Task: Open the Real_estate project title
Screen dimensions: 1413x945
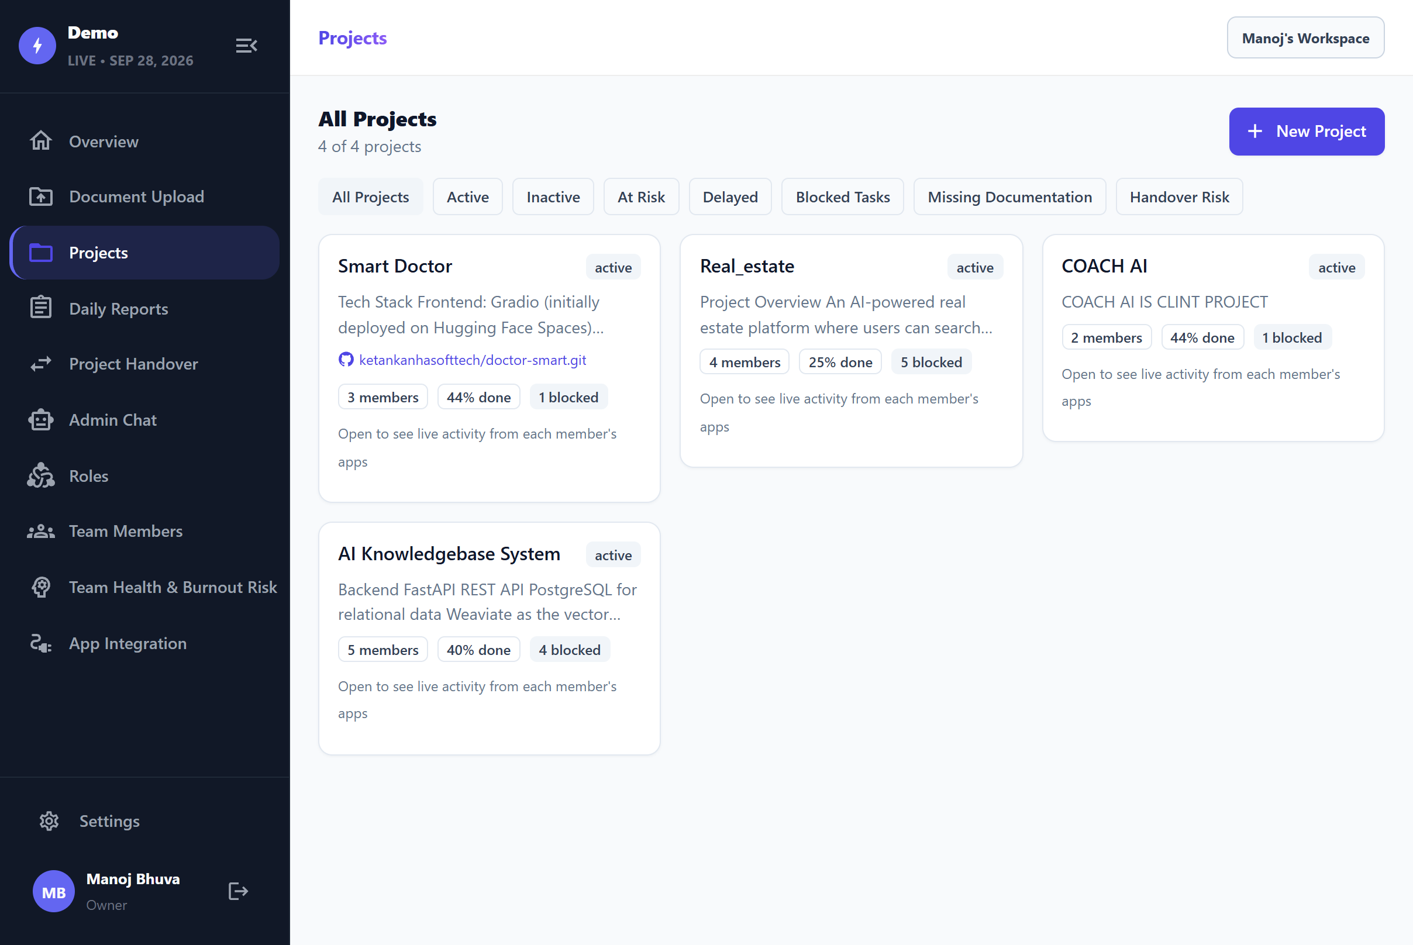Action: pyautogui.click(x=747, y=265)
